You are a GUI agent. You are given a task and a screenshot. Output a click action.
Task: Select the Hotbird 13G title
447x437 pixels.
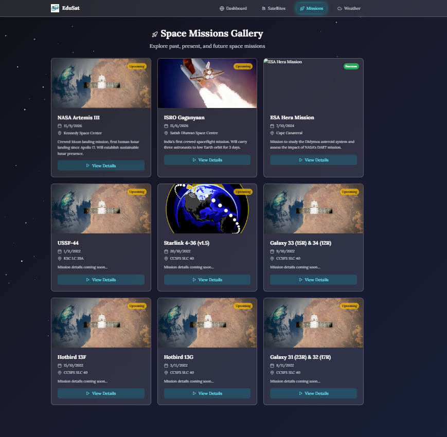[178, 357]
